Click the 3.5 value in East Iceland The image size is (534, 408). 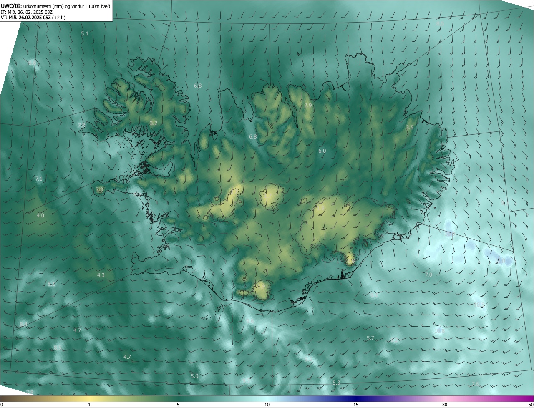click(410, 127)
